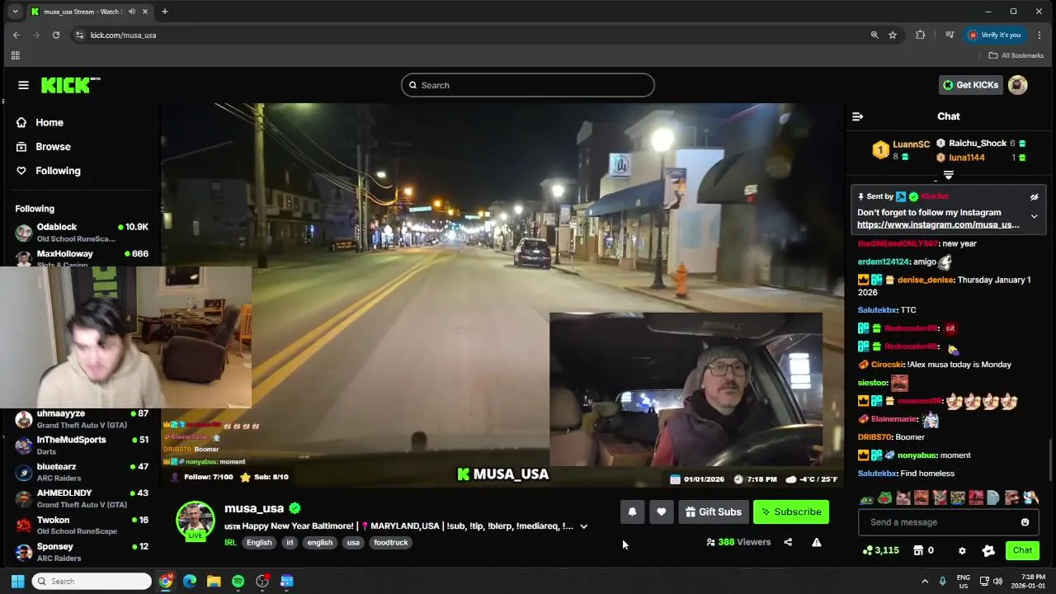This screenshot has height=594, width=1056.
Task: Open channel shop storefront icon
Action: tap(918, 550)
